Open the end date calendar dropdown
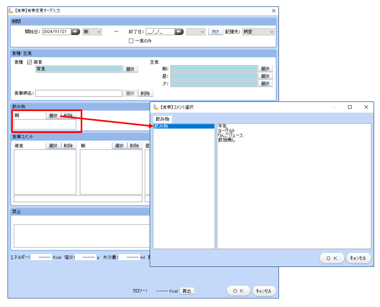This screenshot has height=307, width=380. (x=179, y=32)
